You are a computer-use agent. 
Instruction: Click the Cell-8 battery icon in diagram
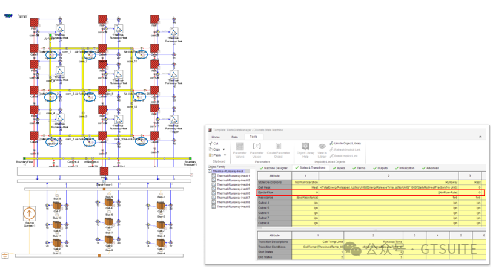[57, 225]
